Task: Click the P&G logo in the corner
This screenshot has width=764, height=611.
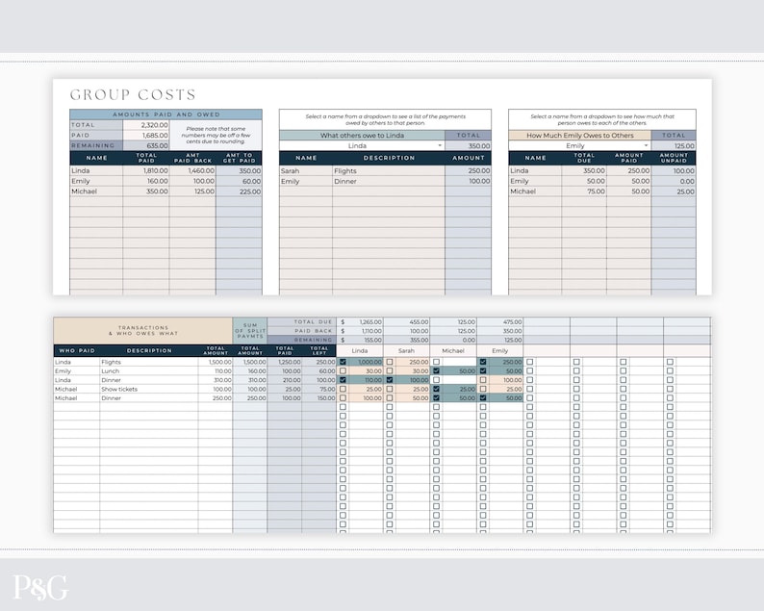Action: point(40,587)
